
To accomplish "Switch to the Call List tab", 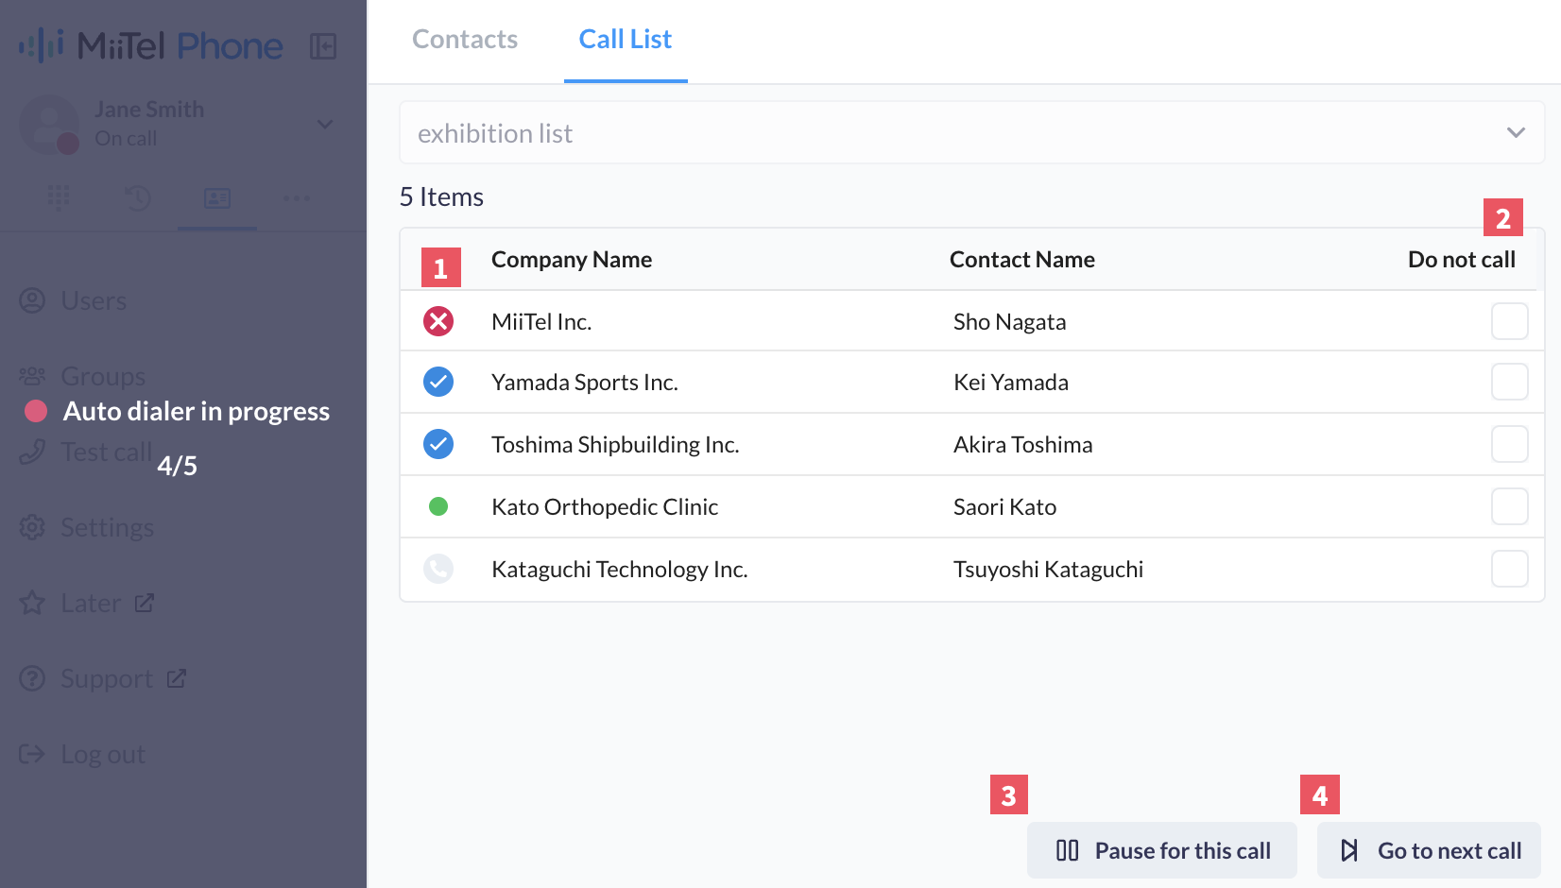I will pyautogui.click(x=626, y=39).
